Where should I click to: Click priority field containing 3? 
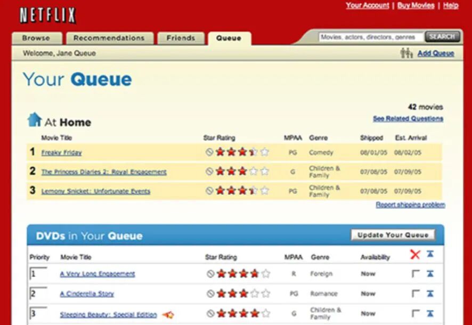point(38,313)
